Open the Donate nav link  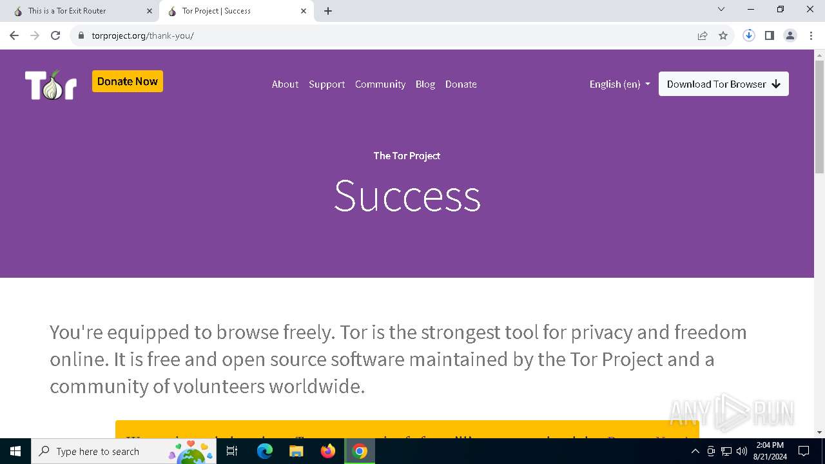click(461, 84)
